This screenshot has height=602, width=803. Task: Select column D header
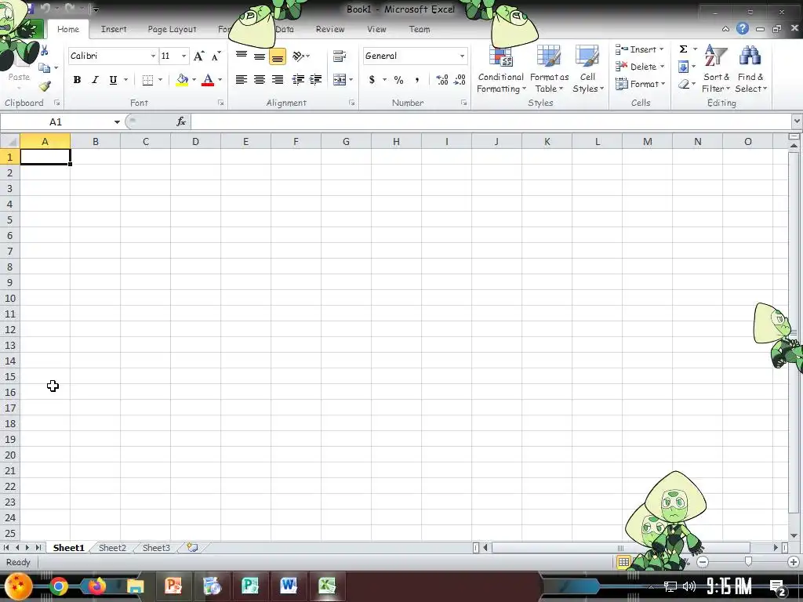click(x=195, y=141)
